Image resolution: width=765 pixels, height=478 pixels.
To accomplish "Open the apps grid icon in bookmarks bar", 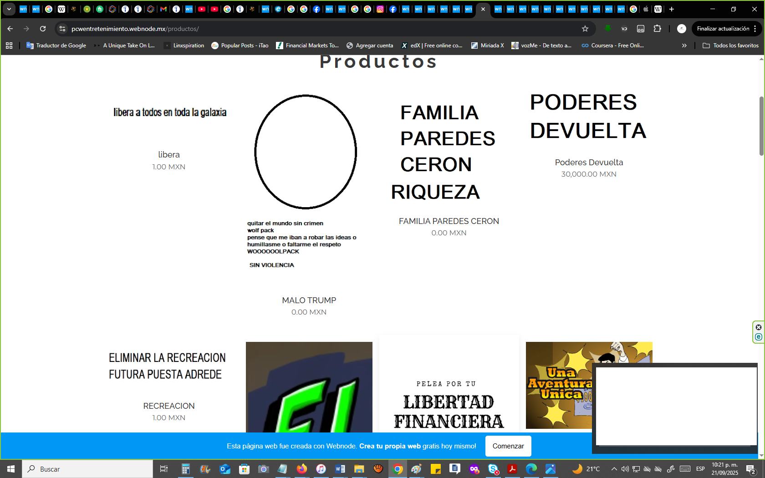I will [9, 46].
